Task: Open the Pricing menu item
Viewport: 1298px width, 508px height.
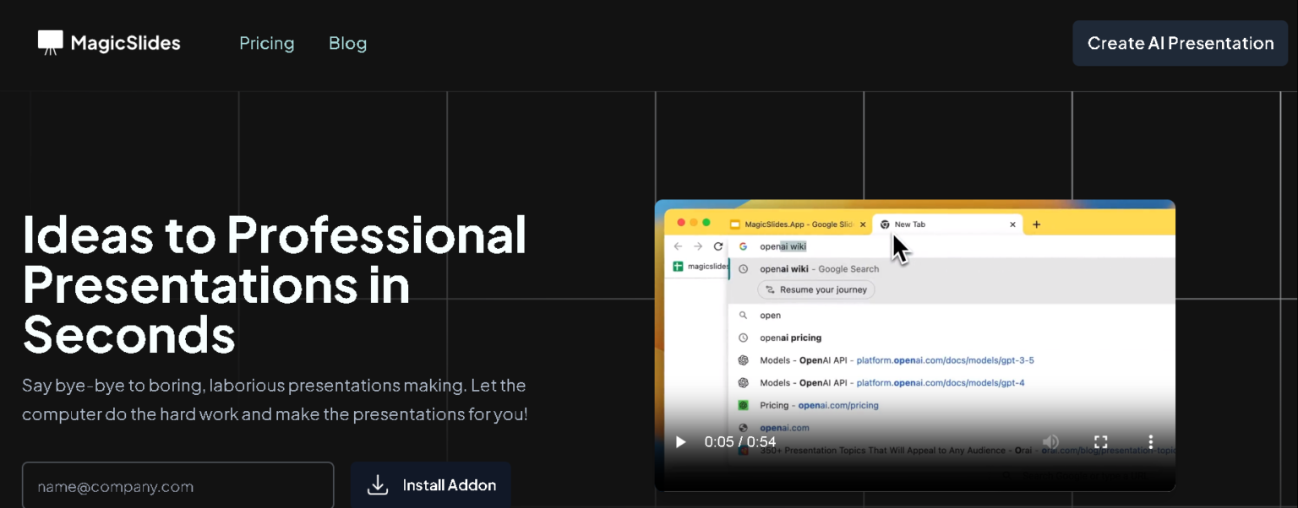Action: pos(267,43)
